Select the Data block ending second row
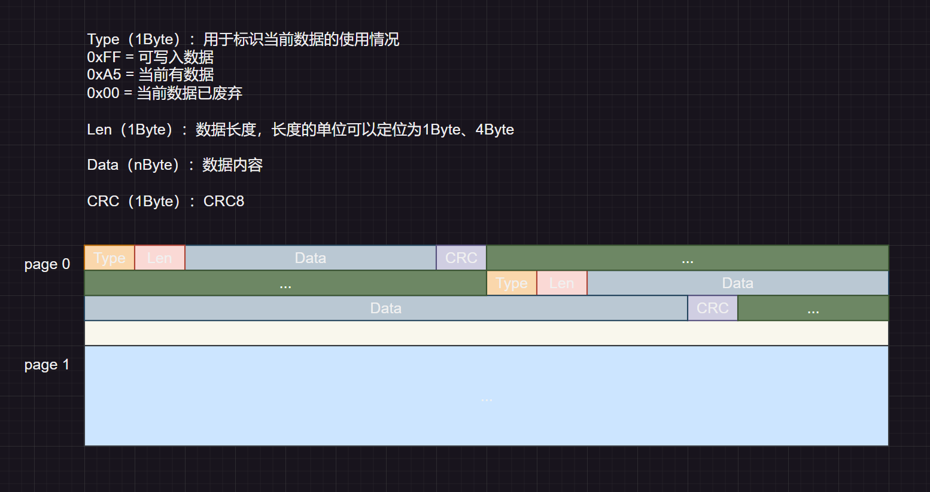The height and width of the screenshot is (492, 930). click(x=737, y=283)
